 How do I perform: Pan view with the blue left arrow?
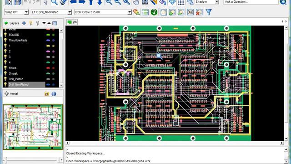click(73, 2)
